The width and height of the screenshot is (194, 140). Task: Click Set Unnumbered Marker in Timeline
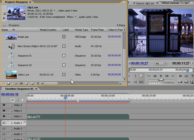point(23,100)
